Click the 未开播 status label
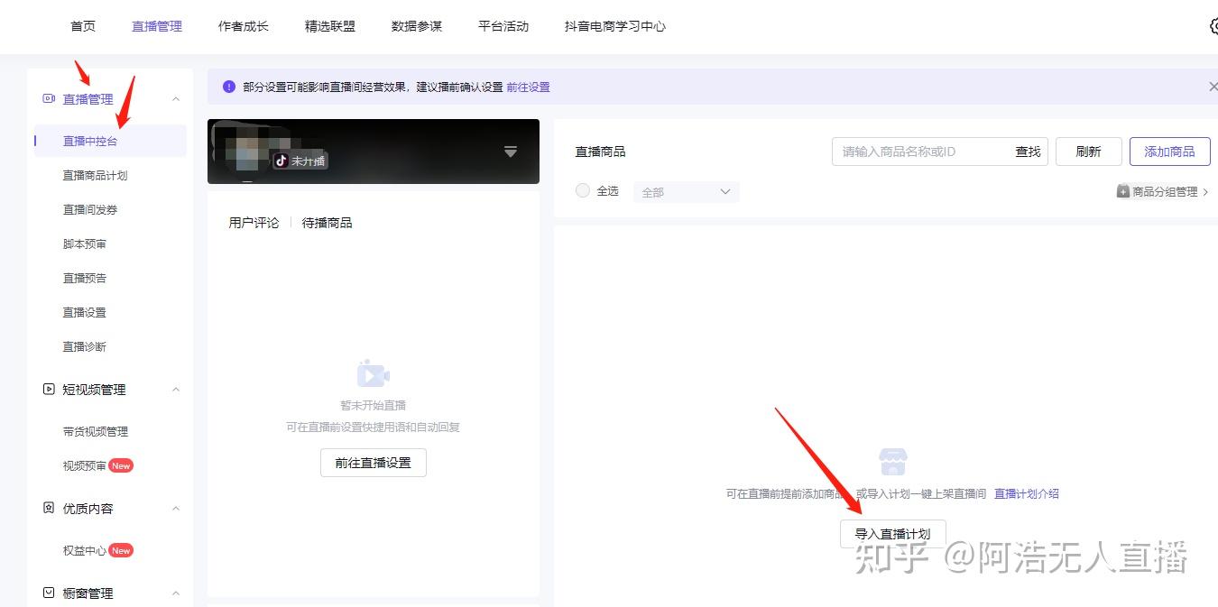The height and width of the screenshot is (607, 1218). [x=308, y=161]
